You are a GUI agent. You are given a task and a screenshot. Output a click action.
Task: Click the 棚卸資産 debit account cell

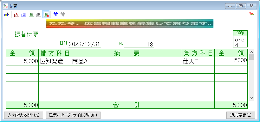[55, 61]
